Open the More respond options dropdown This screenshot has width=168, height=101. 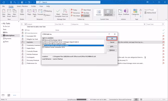tap(47, 15)
